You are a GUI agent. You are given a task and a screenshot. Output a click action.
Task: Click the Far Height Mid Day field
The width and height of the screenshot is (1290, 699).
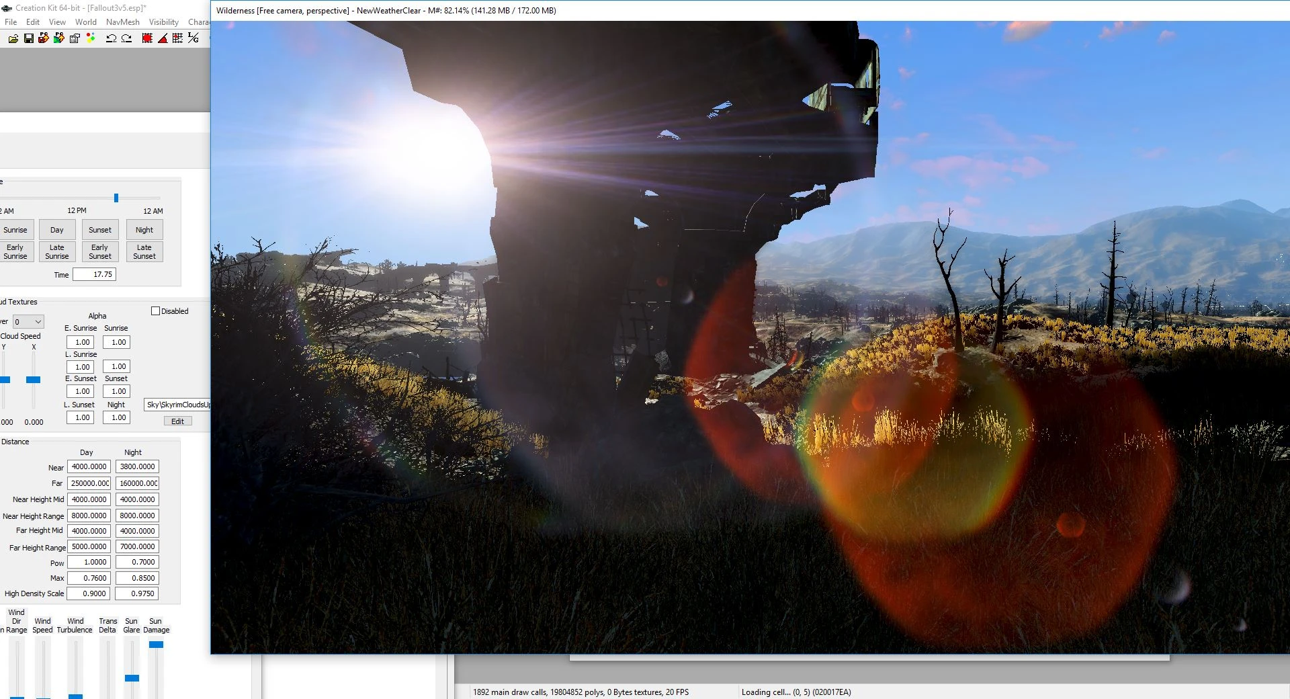[89, 531]
